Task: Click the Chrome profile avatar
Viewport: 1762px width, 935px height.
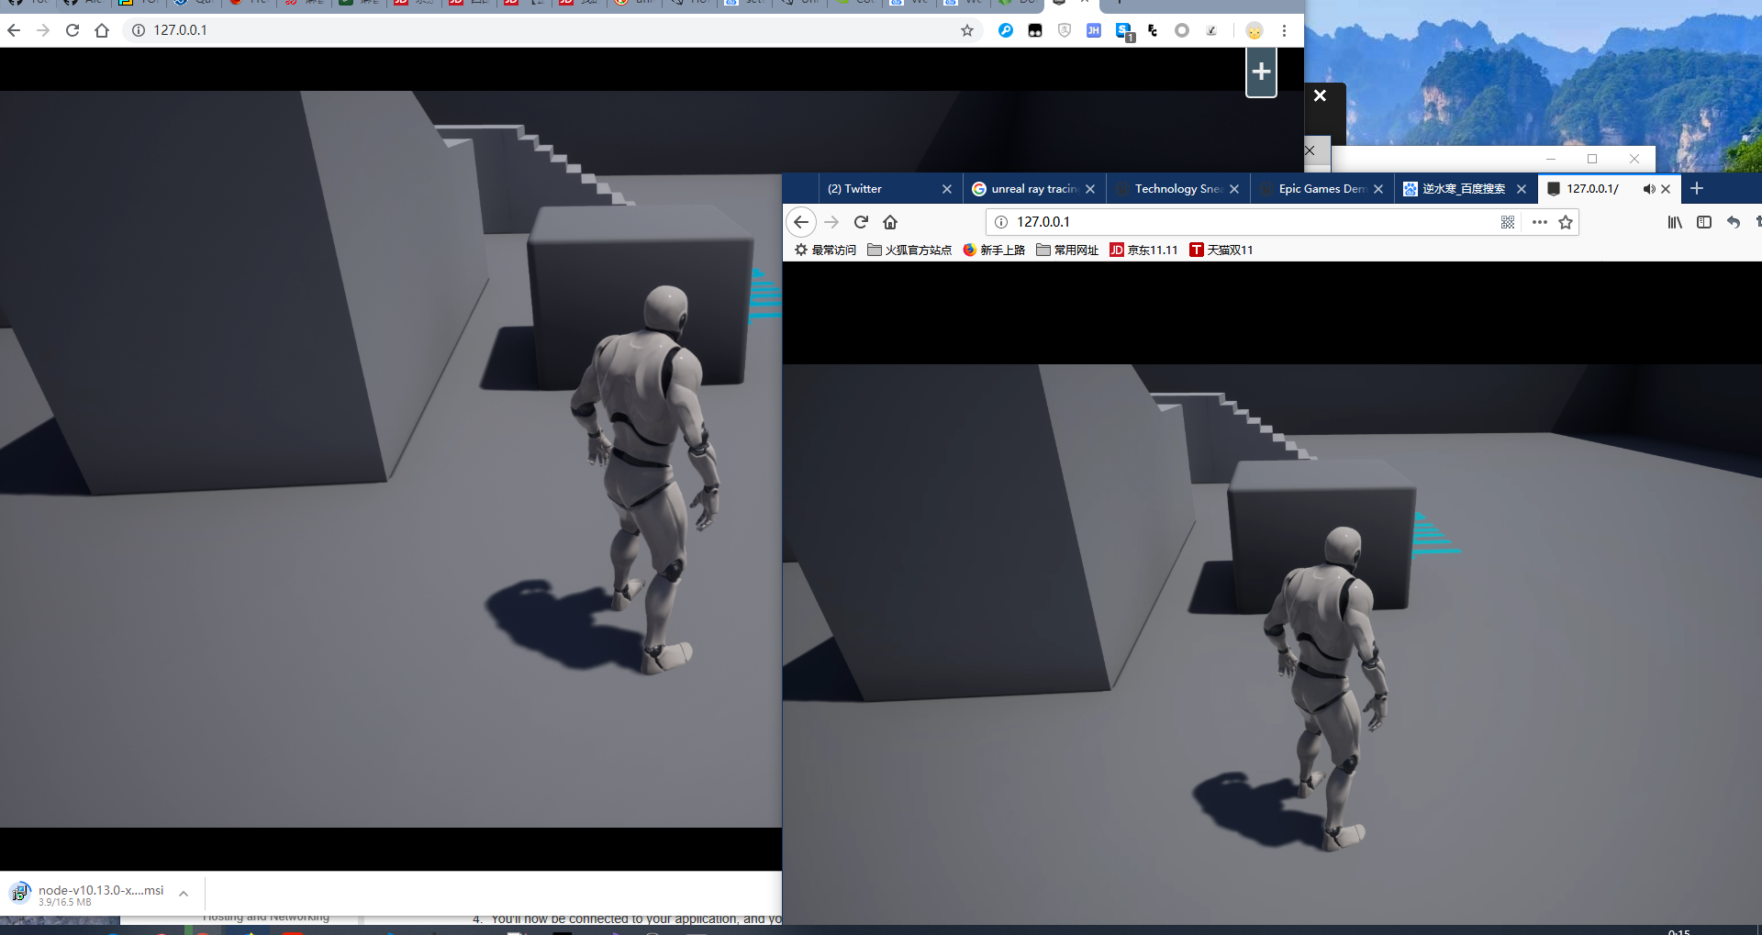Action: pyautogui.click(x=1255, y=30)
